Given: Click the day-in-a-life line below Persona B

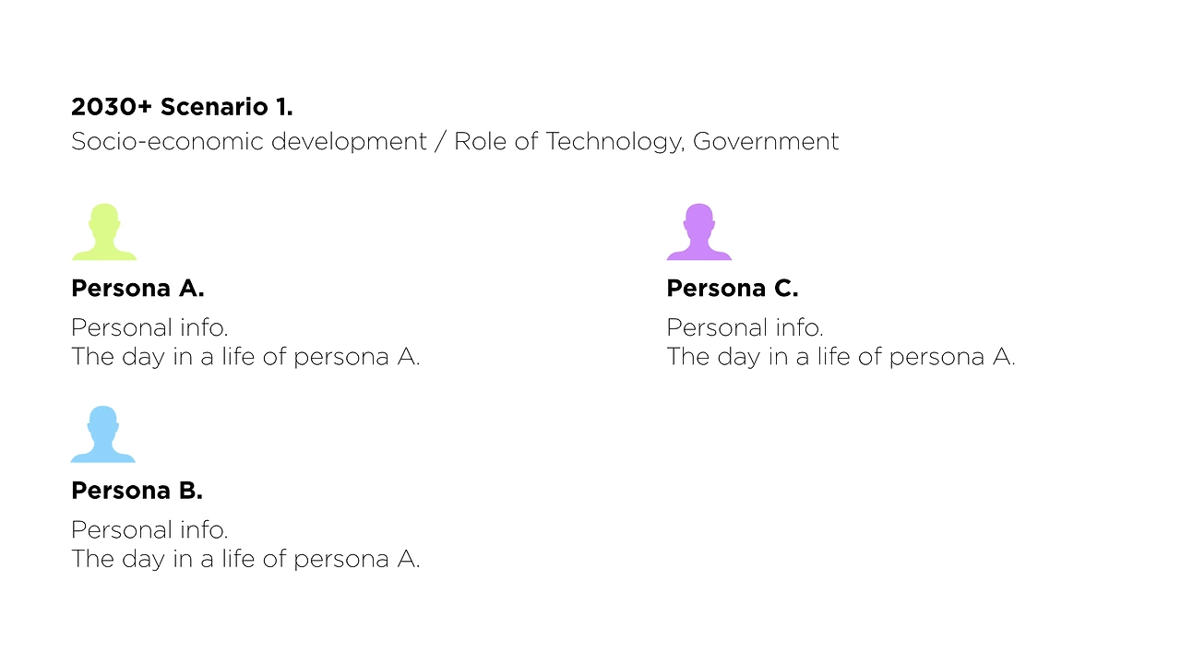Looking at the screenshot, I should click(x=245, y=559).
